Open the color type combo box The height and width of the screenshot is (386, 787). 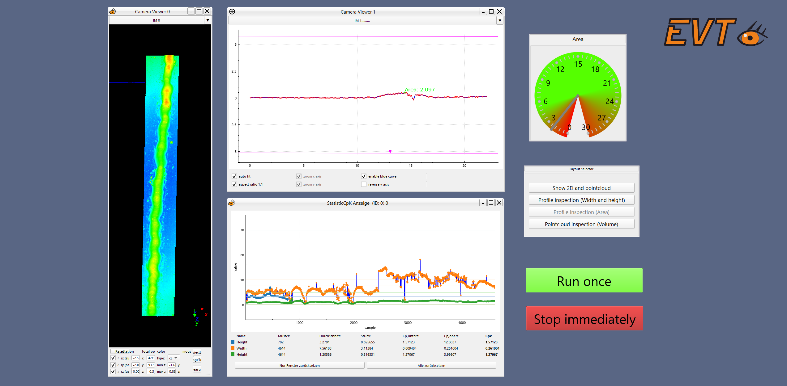point(174,358)
